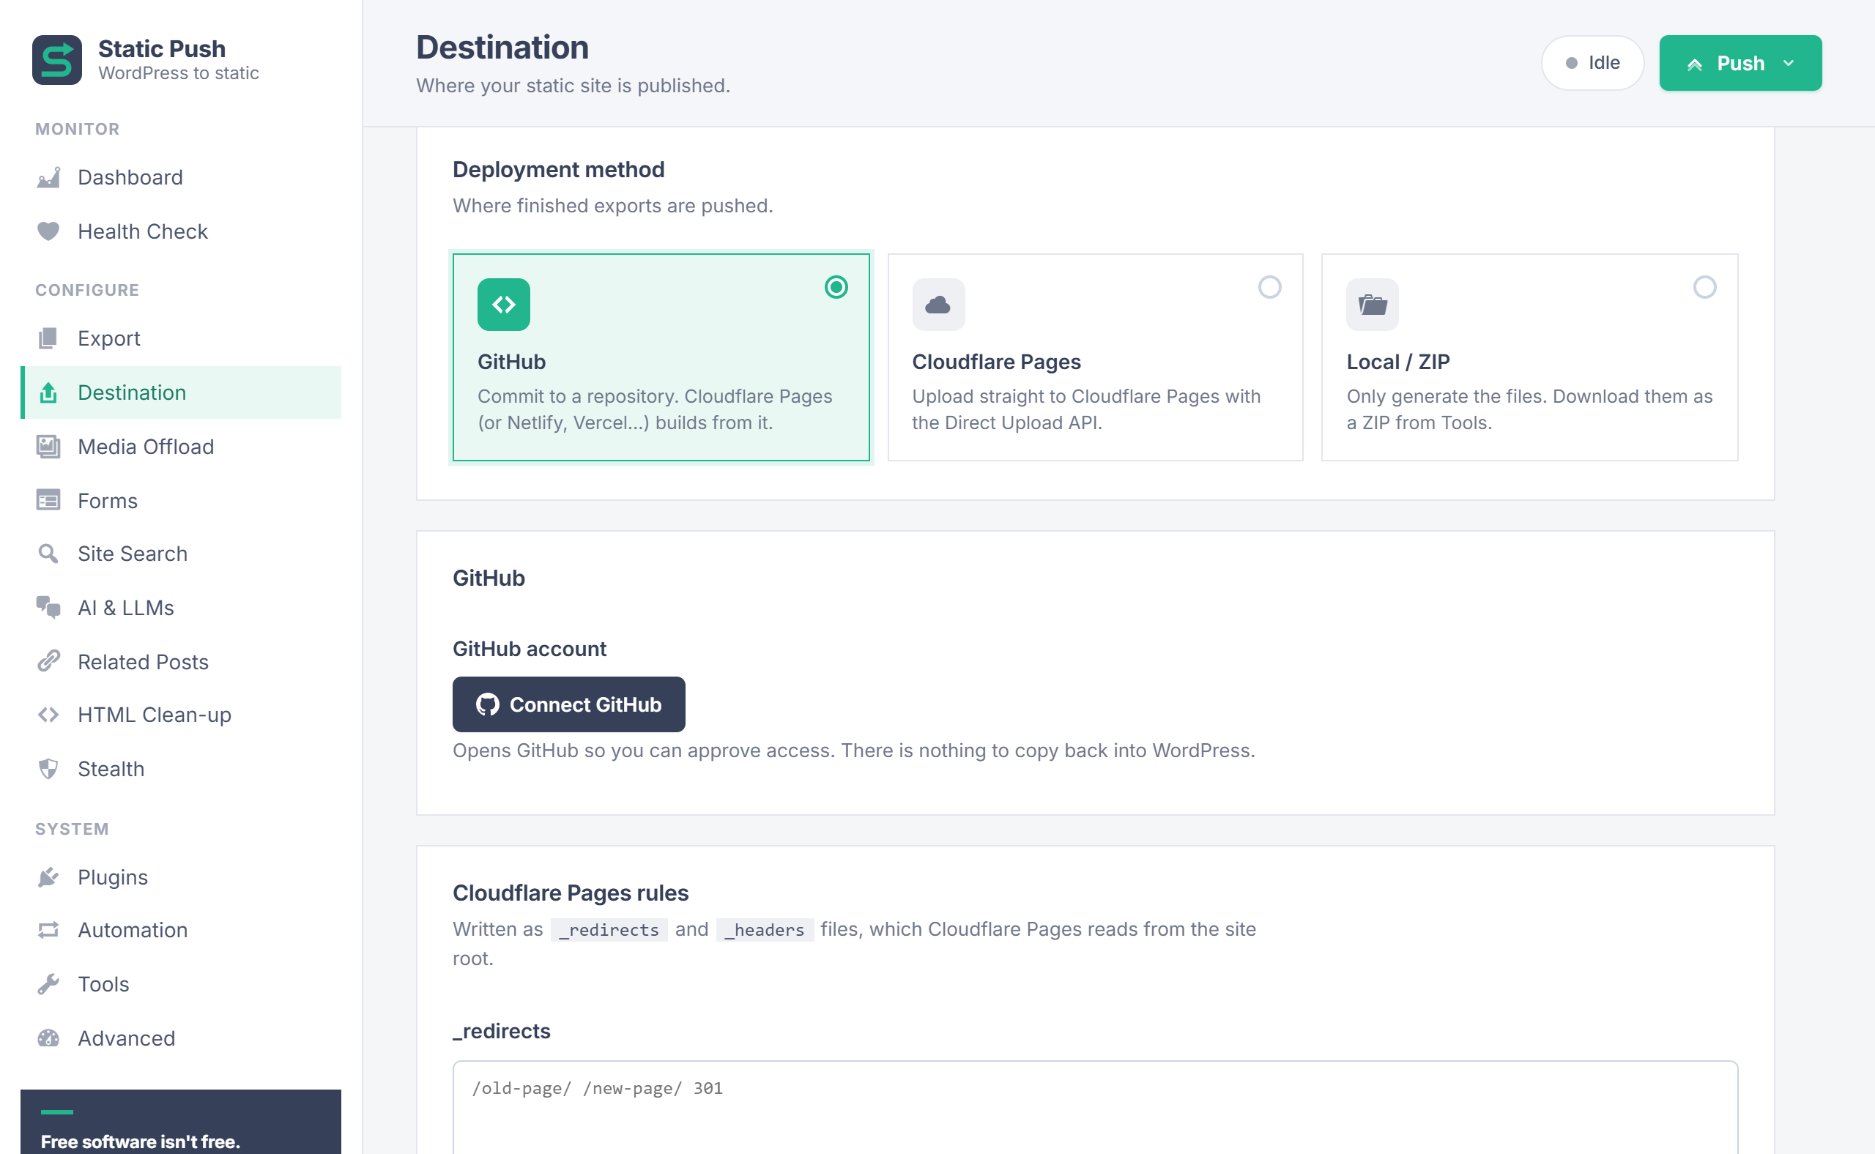The height and width of the screenshot is (1154, 1875).
Task: Click the Dashboard chart icon
Action: tap(48, 178)
